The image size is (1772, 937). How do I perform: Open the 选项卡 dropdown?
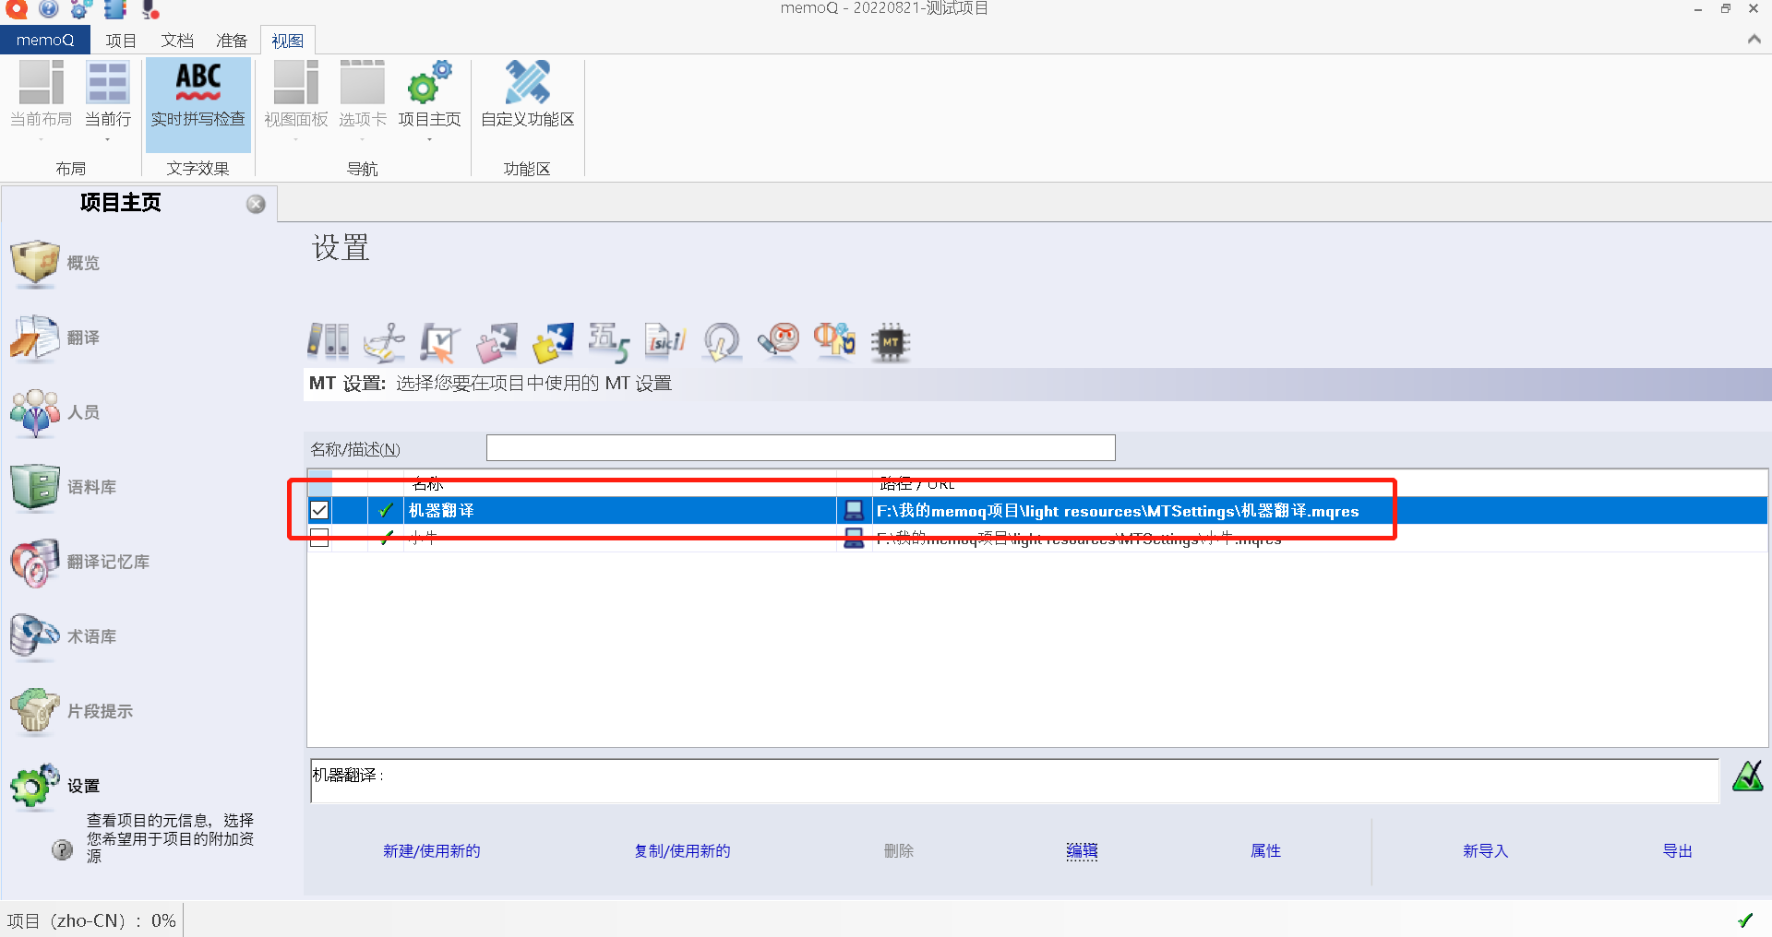click(x=362, y=101)
